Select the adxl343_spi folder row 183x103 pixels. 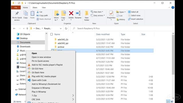(x=102, y=43)
